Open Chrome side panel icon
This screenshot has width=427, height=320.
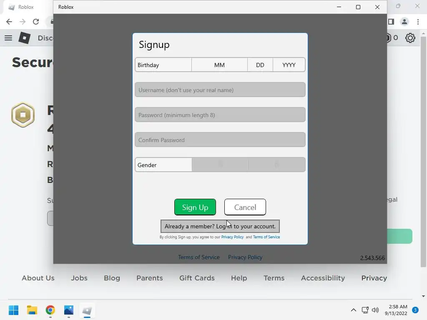click(x=391, y=22)
